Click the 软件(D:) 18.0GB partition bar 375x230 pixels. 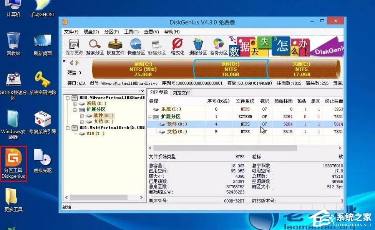(x=231, y=69)
